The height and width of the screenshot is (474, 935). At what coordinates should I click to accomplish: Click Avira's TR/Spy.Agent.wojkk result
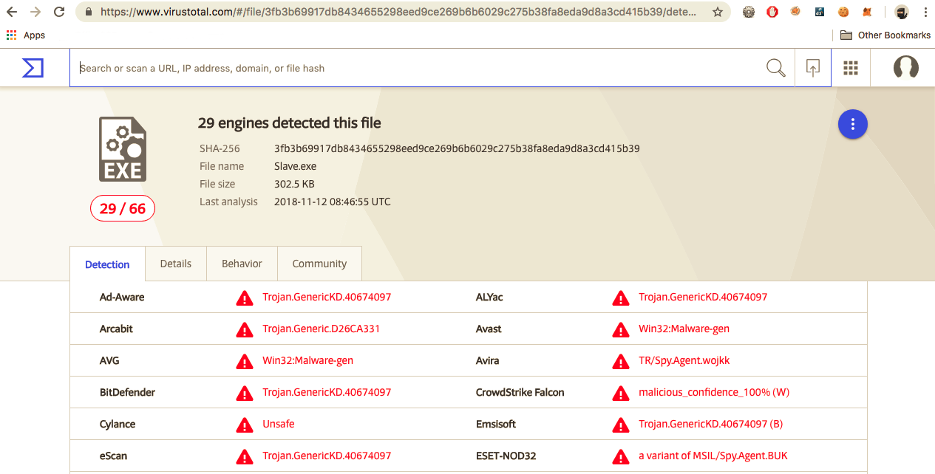pos(684,360)
